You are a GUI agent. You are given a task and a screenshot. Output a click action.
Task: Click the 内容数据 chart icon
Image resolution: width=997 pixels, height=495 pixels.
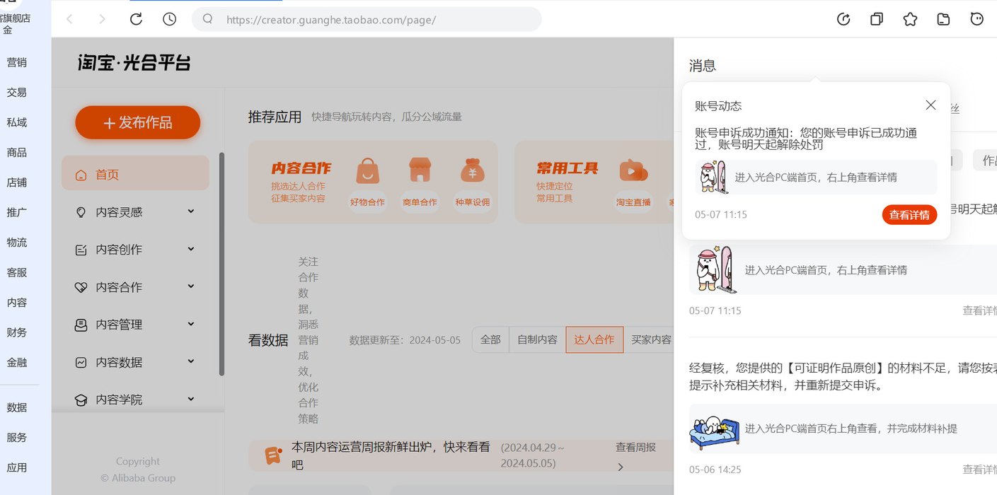(x=81, y=362)
